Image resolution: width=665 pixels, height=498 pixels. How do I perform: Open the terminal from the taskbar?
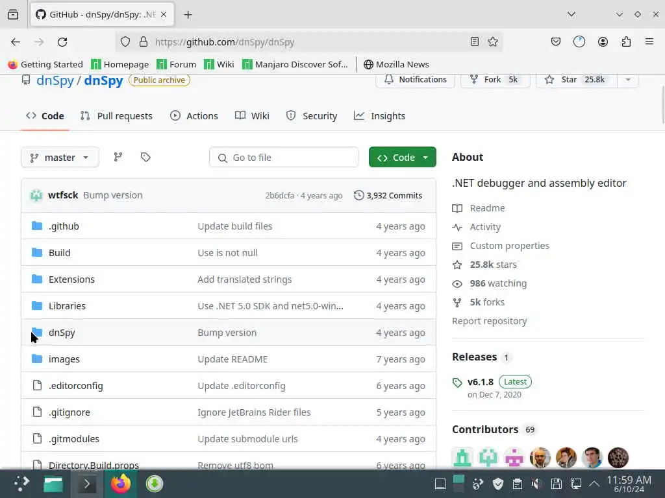[x=87, y=484]
